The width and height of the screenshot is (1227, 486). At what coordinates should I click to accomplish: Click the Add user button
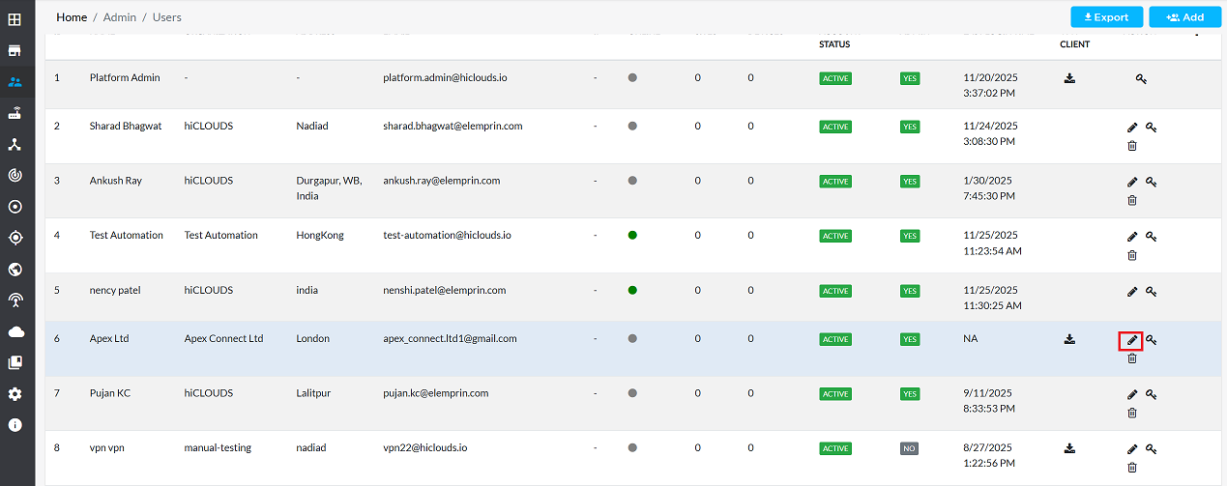(1184, 17)
